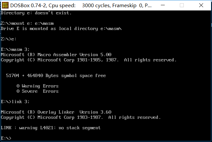
Task: Click the DOSBox icon in the title bar
Action: coord(5,5)
